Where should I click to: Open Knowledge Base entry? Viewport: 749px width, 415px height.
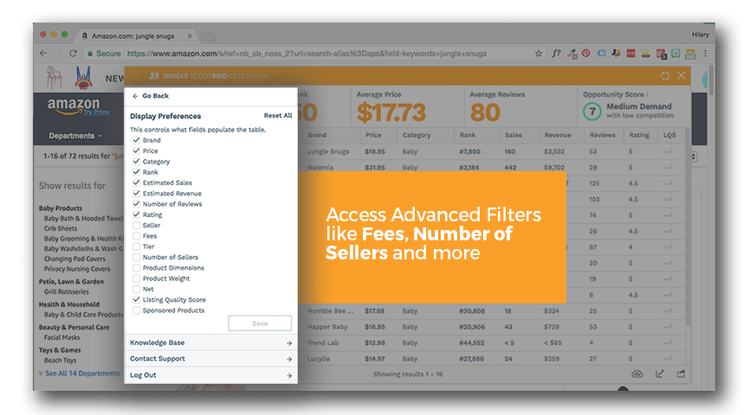click(210, 342)
